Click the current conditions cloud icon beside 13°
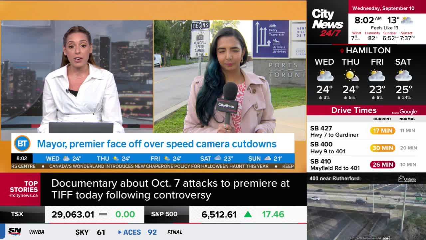 [x=407, y=20]
